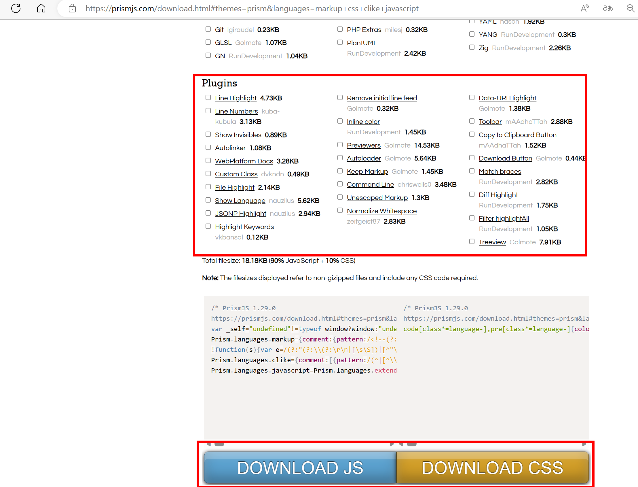Click the JS code horizontal scrollbar thumb

click(219, 444)
